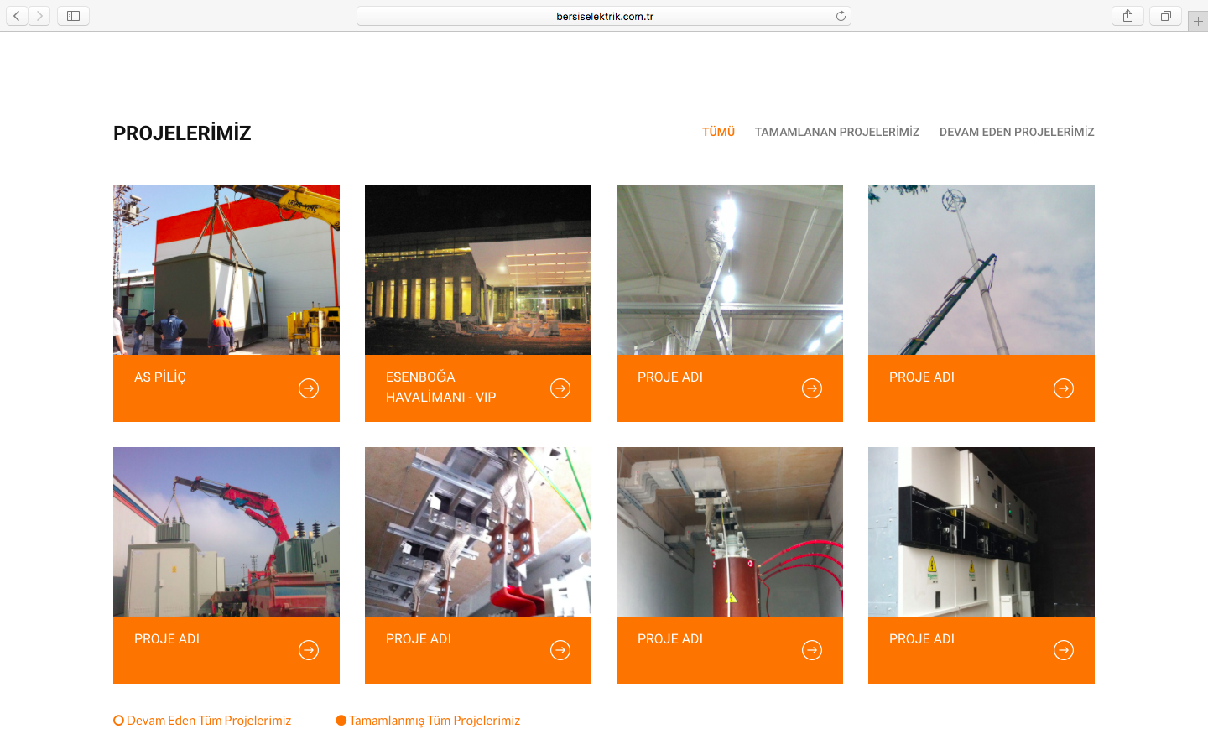Open Esenboğa airport night photo
The height and width of the screenshot is (755, 1208).
[x=478, y=270]
